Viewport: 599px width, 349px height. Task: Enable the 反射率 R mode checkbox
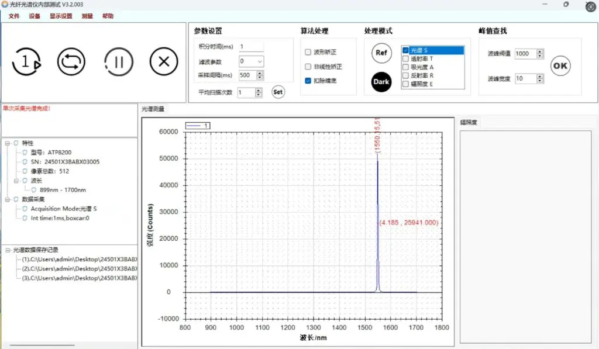tap(406, 75)
